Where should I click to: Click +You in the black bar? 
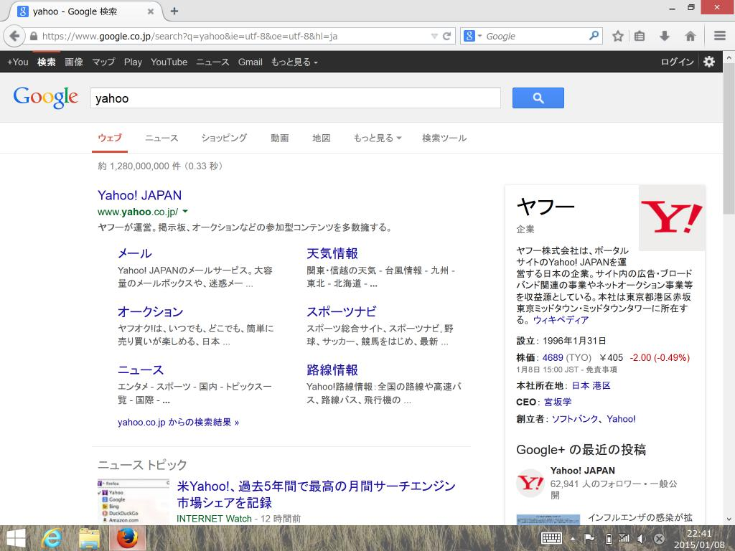tap(18, 62)
